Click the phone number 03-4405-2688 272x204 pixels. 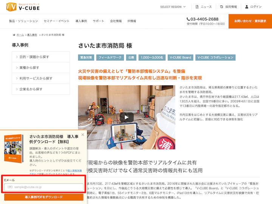coord(204,19)
